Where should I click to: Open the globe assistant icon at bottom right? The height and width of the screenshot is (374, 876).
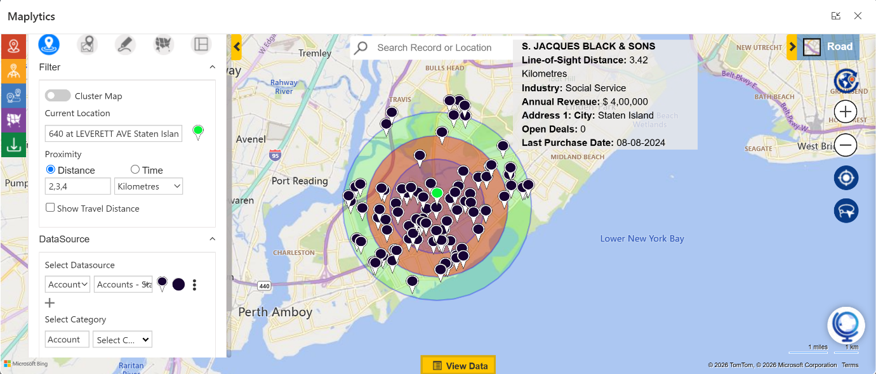[x=847, y=325]
